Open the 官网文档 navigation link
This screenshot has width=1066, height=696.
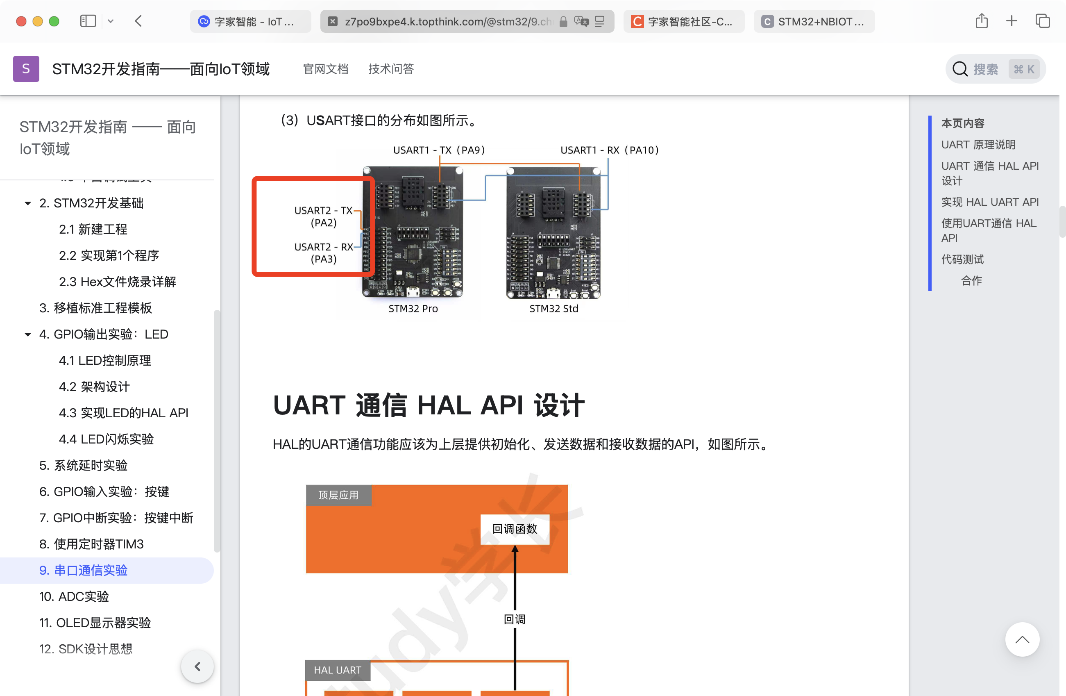click(x=326, y=69)
